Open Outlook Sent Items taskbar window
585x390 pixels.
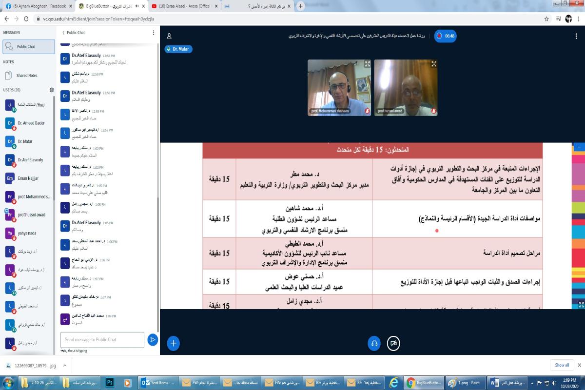157,383
